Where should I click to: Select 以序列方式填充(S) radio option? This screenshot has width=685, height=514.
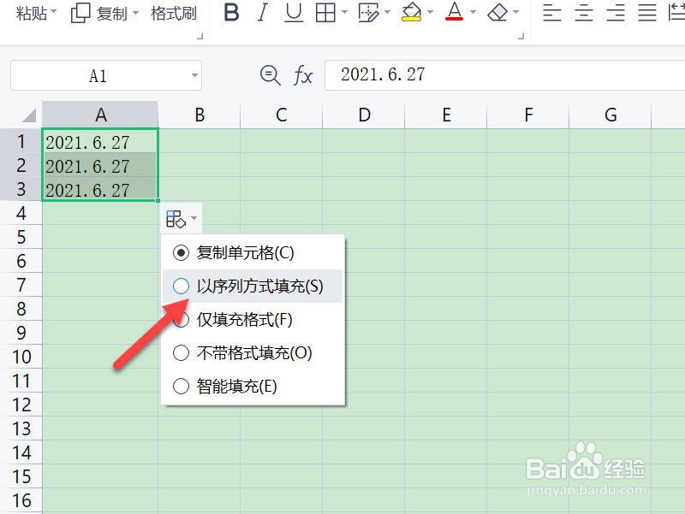pos(181,287)
